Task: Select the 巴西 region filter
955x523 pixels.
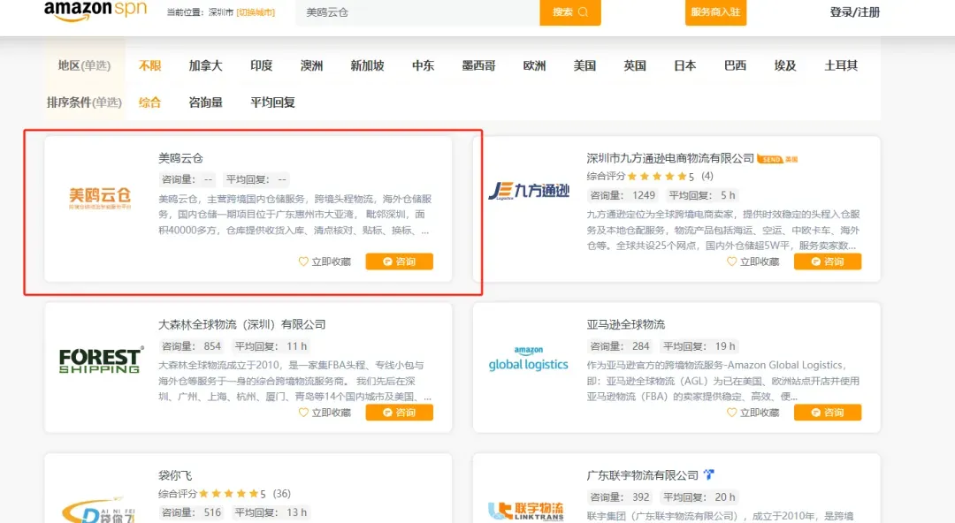Action: (735, 65)
